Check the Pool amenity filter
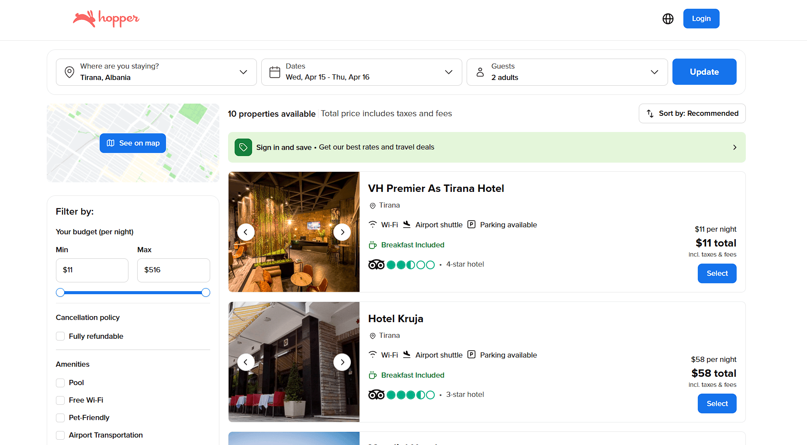The width and height of the screenshot is (807, 445). click(60, 382)
